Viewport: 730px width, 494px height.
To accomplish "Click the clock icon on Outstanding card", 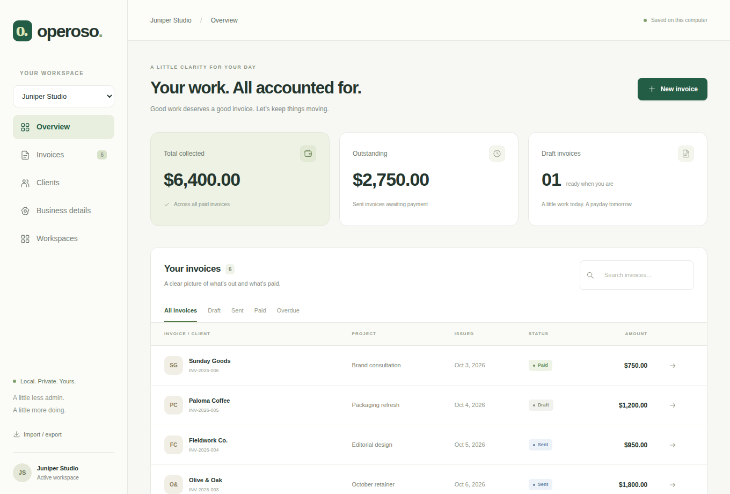I will click(497, 154).
